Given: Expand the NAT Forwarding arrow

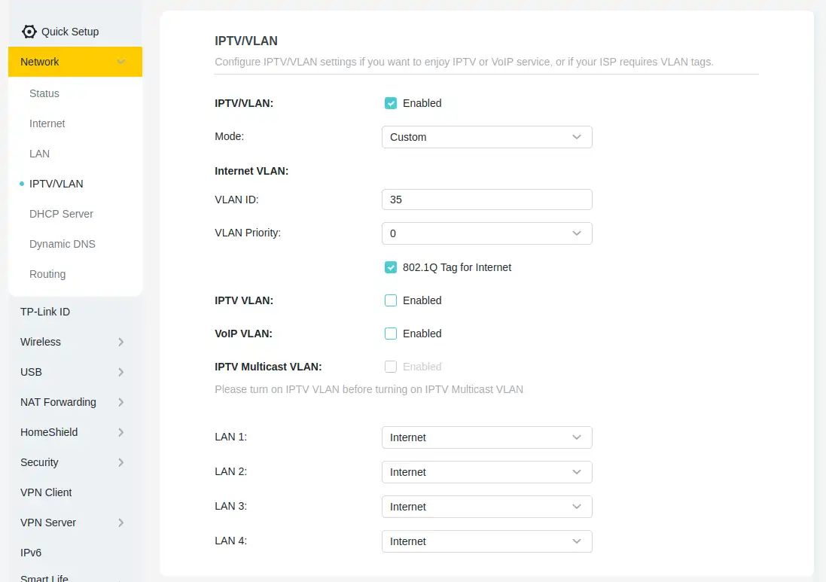Looking at the screenshot, I should tap(121, 402).
